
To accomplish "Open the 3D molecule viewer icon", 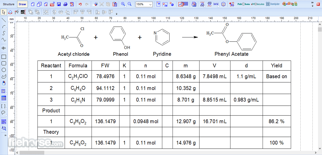I will (x=232, y=4).
